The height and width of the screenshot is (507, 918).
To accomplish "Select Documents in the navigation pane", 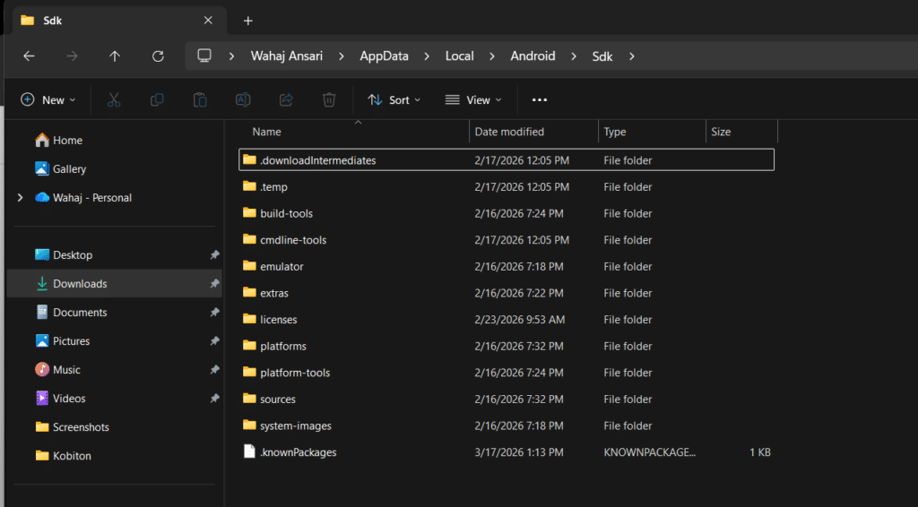I will [x=80, y=313].
